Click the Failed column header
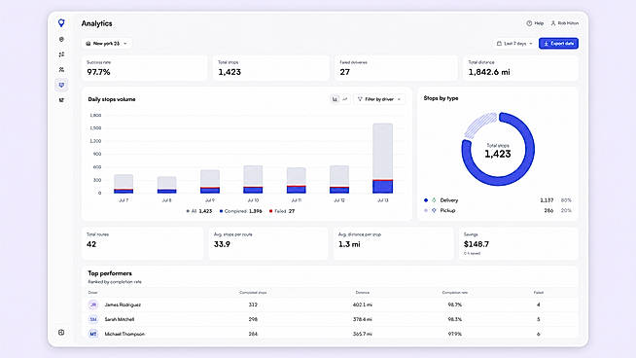Viewport: 636px width, 358px height. [x=538, y=292]
